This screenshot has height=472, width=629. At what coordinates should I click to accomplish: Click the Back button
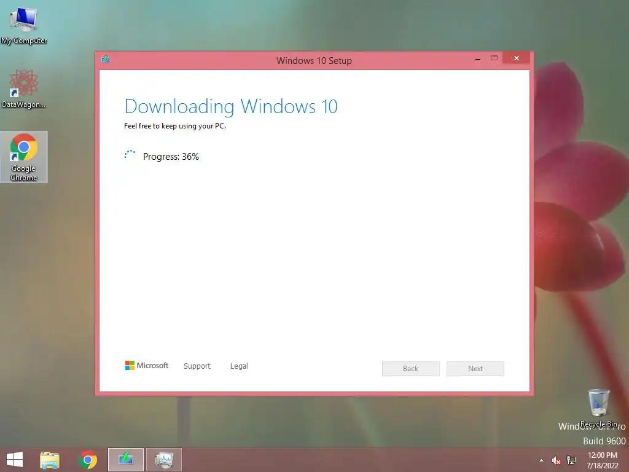click(411, 369)
